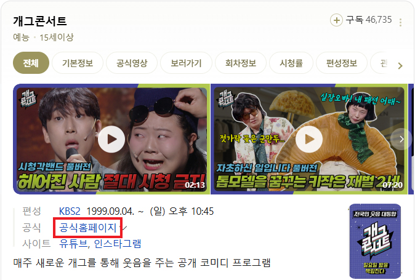Image resolution: width=415 pixels, height=280 pixels.
Task: Click the 개그콘서트 program poster thumbnail
Action: tap(375, 241)
